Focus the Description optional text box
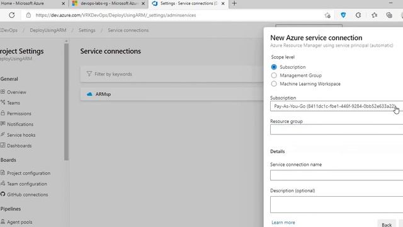Image resolution: width=403 pixels, height=227 pixels. pos(336,204)
